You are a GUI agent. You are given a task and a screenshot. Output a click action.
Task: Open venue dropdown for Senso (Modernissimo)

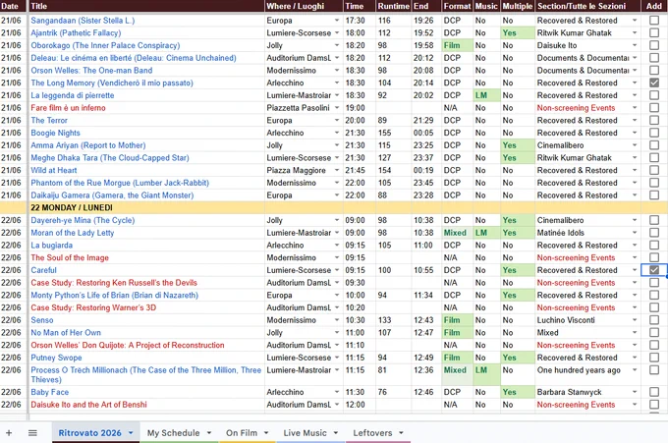[337, 320]
